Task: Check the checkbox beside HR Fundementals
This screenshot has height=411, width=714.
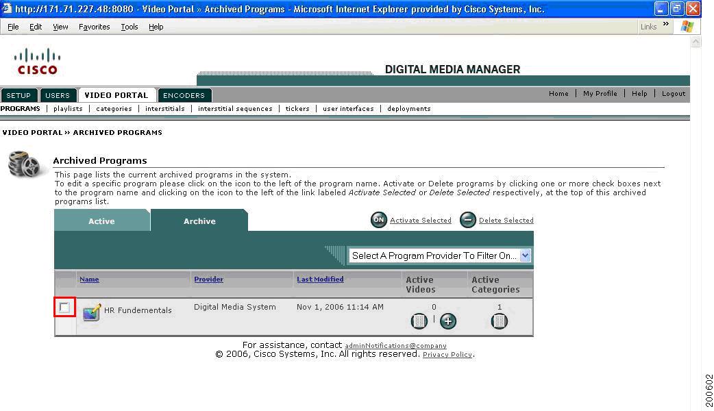Action: tap(64, 308)
